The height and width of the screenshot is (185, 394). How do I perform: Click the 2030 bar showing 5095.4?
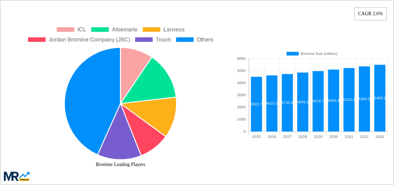click(x=334, y=100)
